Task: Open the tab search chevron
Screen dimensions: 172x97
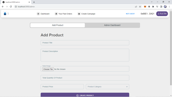Action: 152,2
